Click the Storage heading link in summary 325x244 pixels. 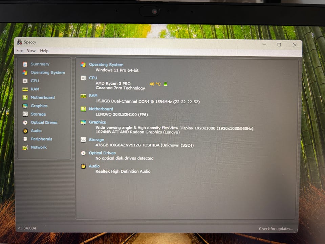[96, 140]
